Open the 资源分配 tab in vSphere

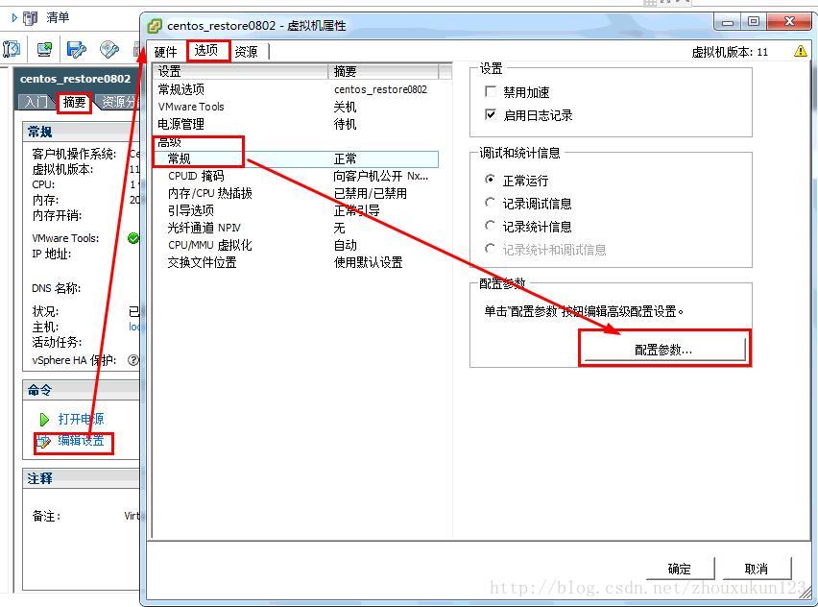pos(119,102)
